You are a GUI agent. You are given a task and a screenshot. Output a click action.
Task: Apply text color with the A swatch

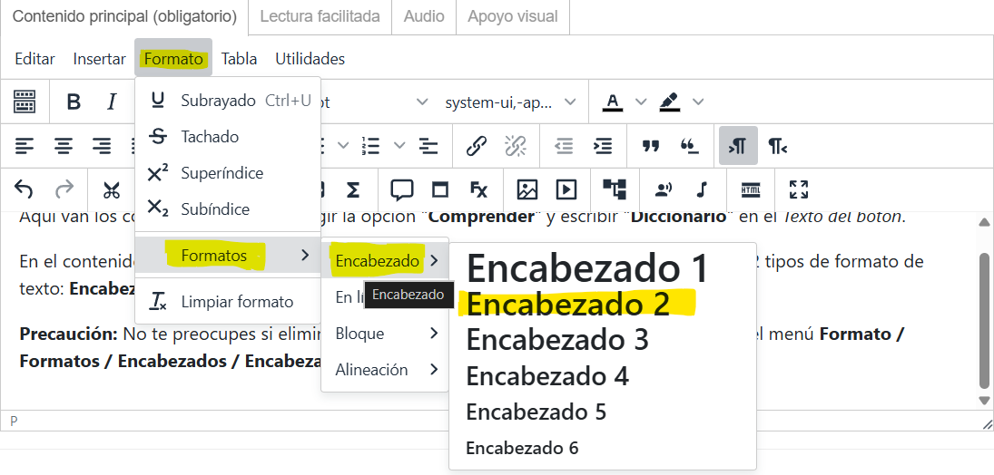[x=613, y=102]
